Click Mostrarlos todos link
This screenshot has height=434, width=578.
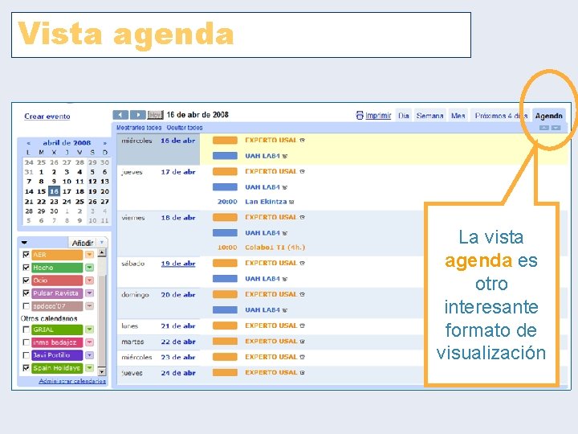[139, 128]
